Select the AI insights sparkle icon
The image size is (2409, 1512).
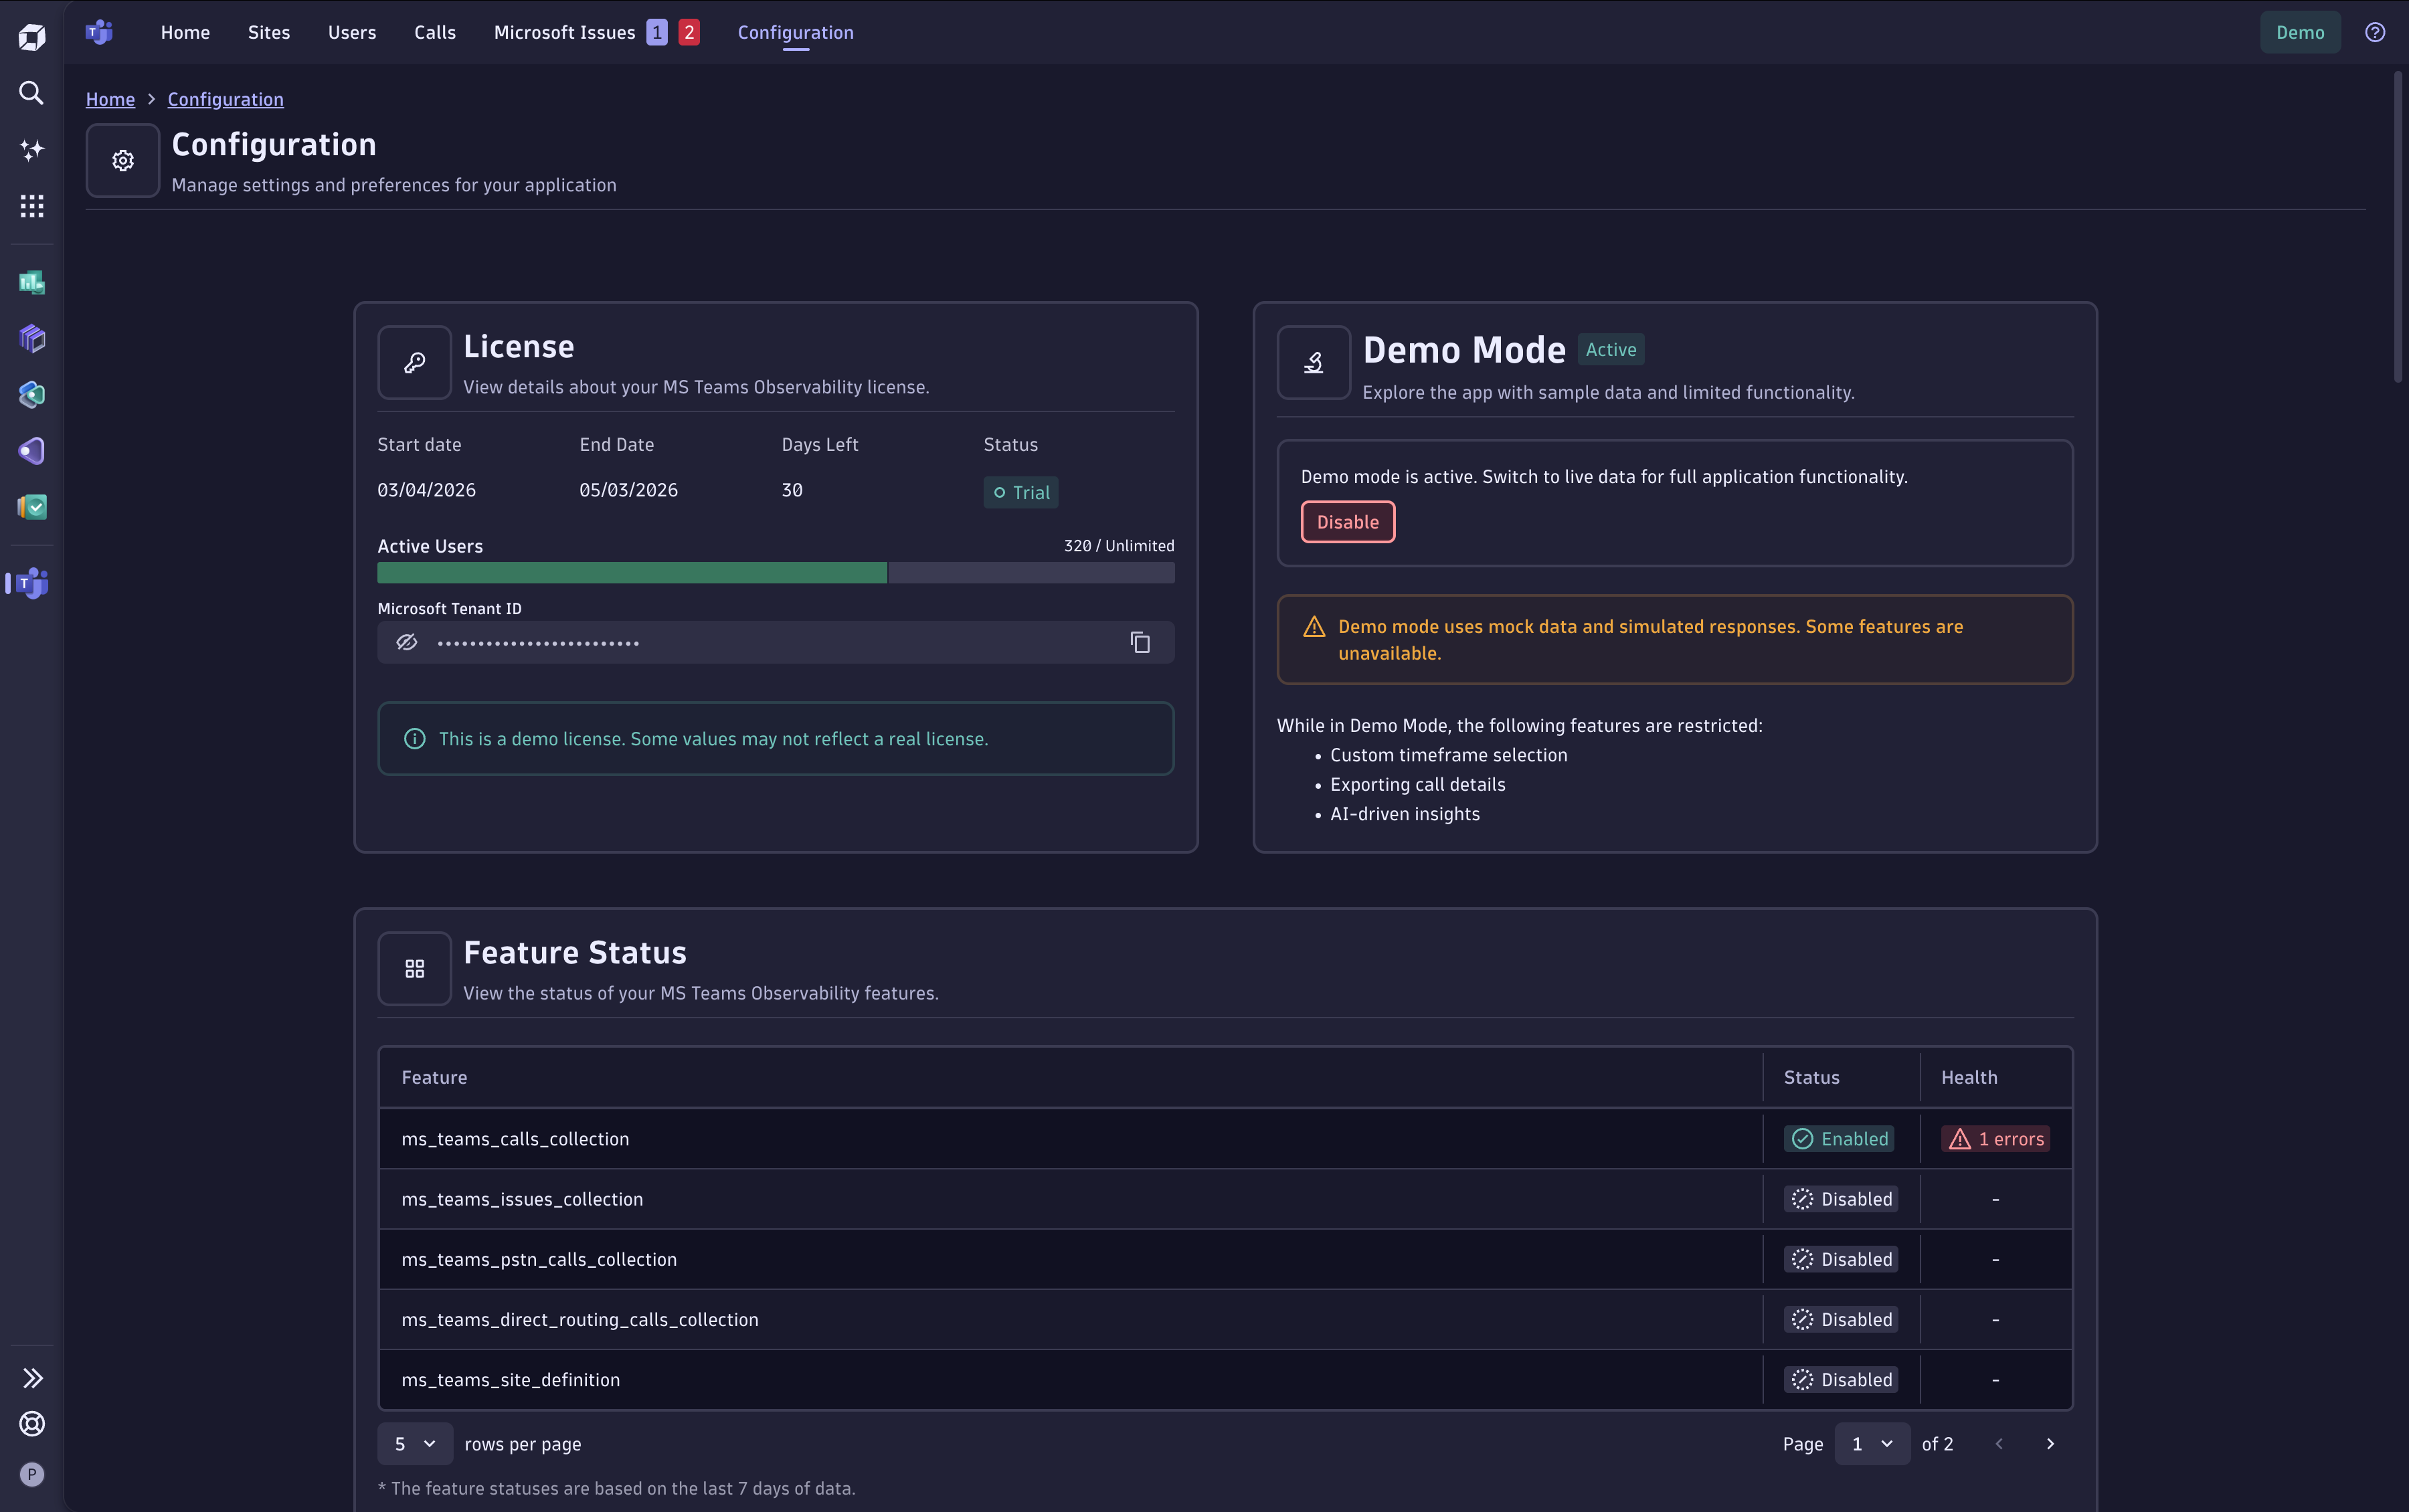(31, 150)
